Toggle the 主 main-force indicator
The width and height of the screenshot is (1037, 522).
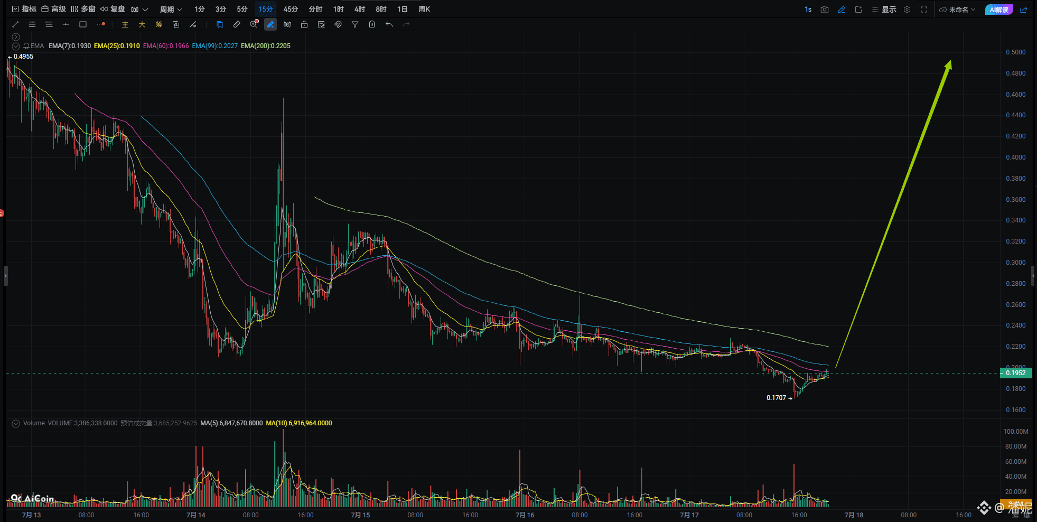tap(125, 24)
